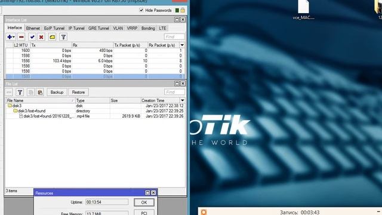The width and height of the screenshot is (382, 215).
Task: Sort by Tx Packet (p/s) column
Action: pyautogui.click(x=130, y=45)
